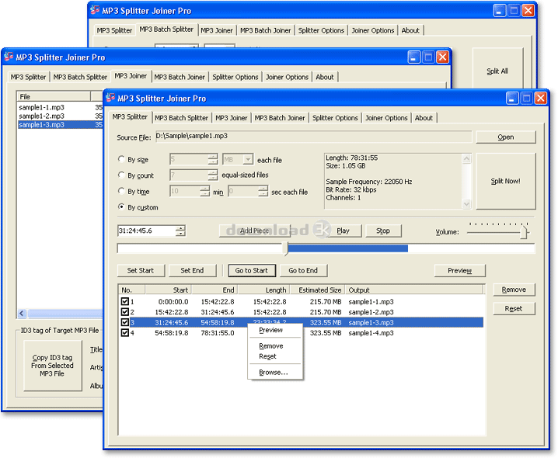Open About tab in the Joiner window
Image resolution: width=558 pixels, height=458 pixels.
pos(325,77)
